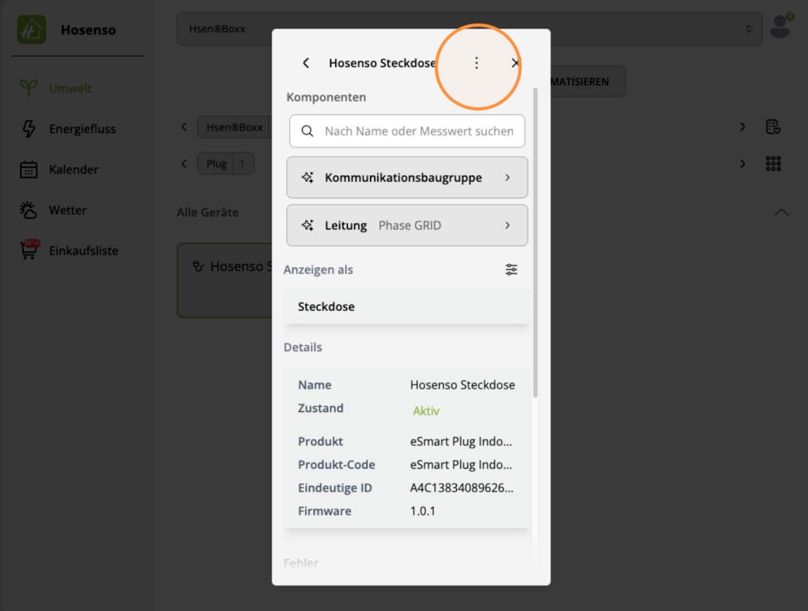Screen dimensions: 808x611
Task: Click the Energiefluss lightning bolt icon
Action: 29,129
